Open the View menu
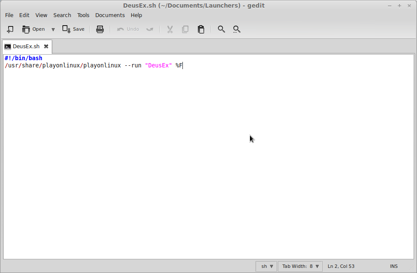Viewport: 417px width, 273px height. point(41,15)
